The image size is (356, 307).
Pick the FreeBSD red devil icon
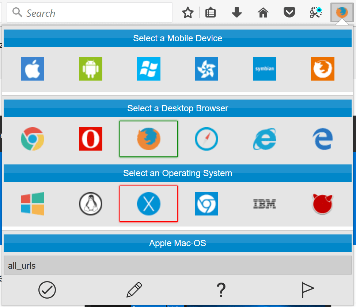(x=323, y=204)
